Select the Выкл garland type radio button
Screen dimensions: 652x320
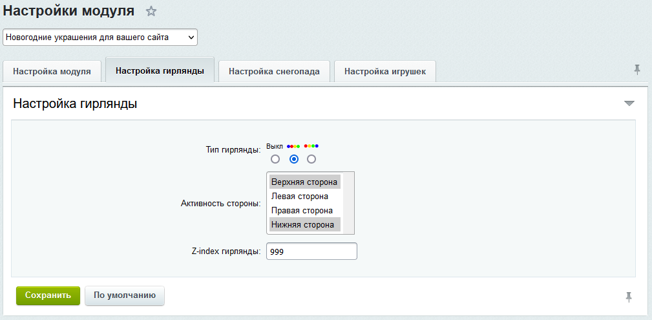tap(275, 159)
